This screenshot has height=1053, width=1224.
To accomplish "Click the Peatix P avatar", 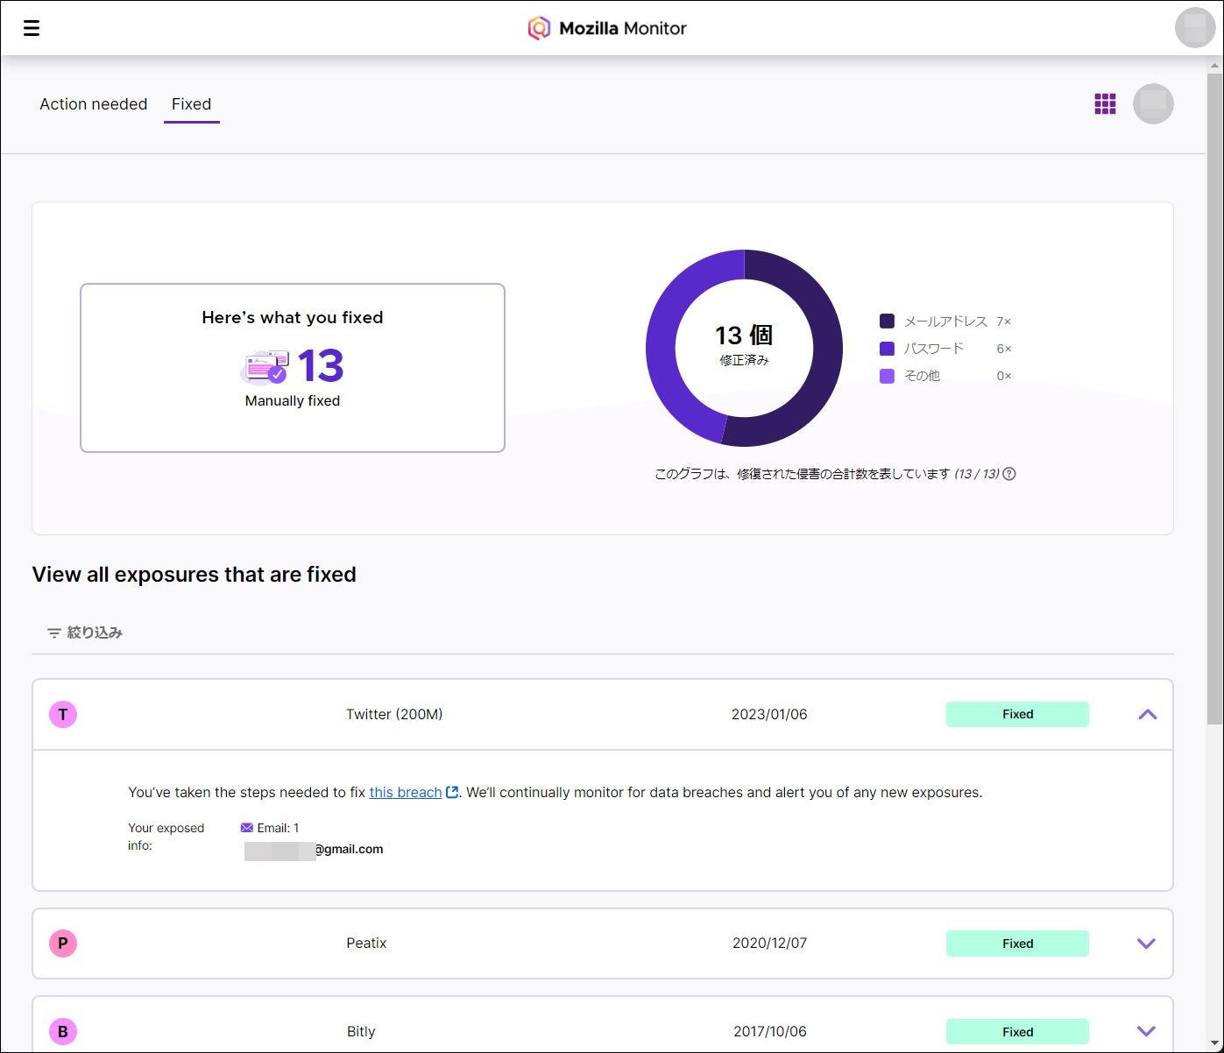I will pyautogui.click(x=63, y=943).
